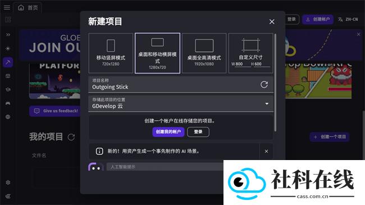Refresh the 我的项目 list
Screen dimensions: 365x205
[71, 137]
